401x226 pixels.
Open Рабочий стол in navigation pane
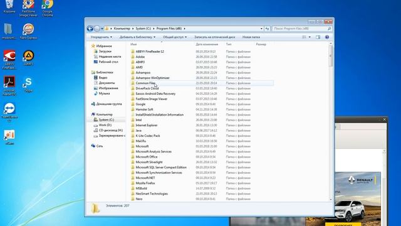pos(108,62)
